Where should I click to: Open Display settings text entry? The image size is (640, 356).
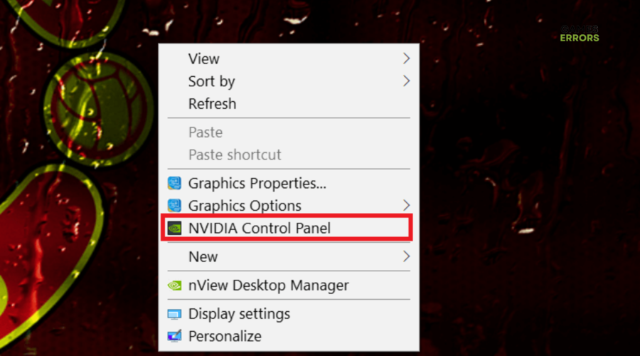(x=239, y=314)
